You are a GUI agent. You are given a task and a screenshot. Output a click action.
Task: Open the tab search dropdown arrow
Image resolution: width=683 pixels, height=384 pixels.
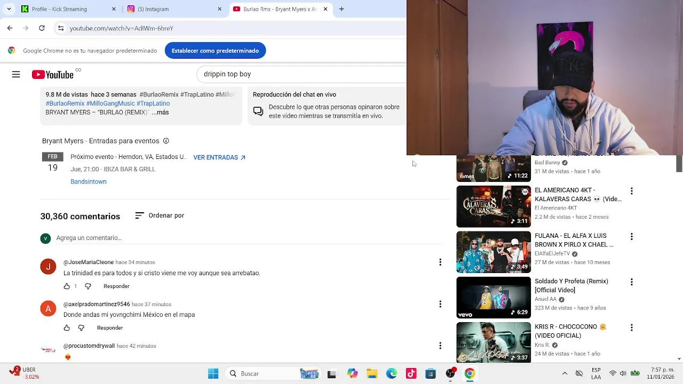coord(9,9)
